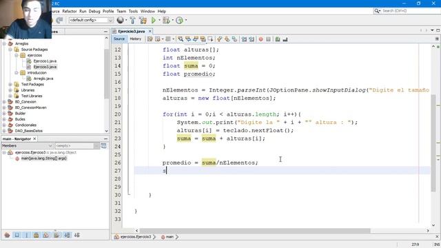Expand the Libraries node
Screen dimensions: 441x248
[x=10, y=90]
